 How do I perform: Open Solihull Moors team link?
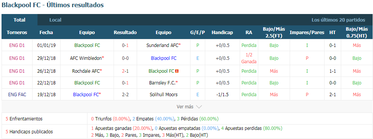[164, 94]
